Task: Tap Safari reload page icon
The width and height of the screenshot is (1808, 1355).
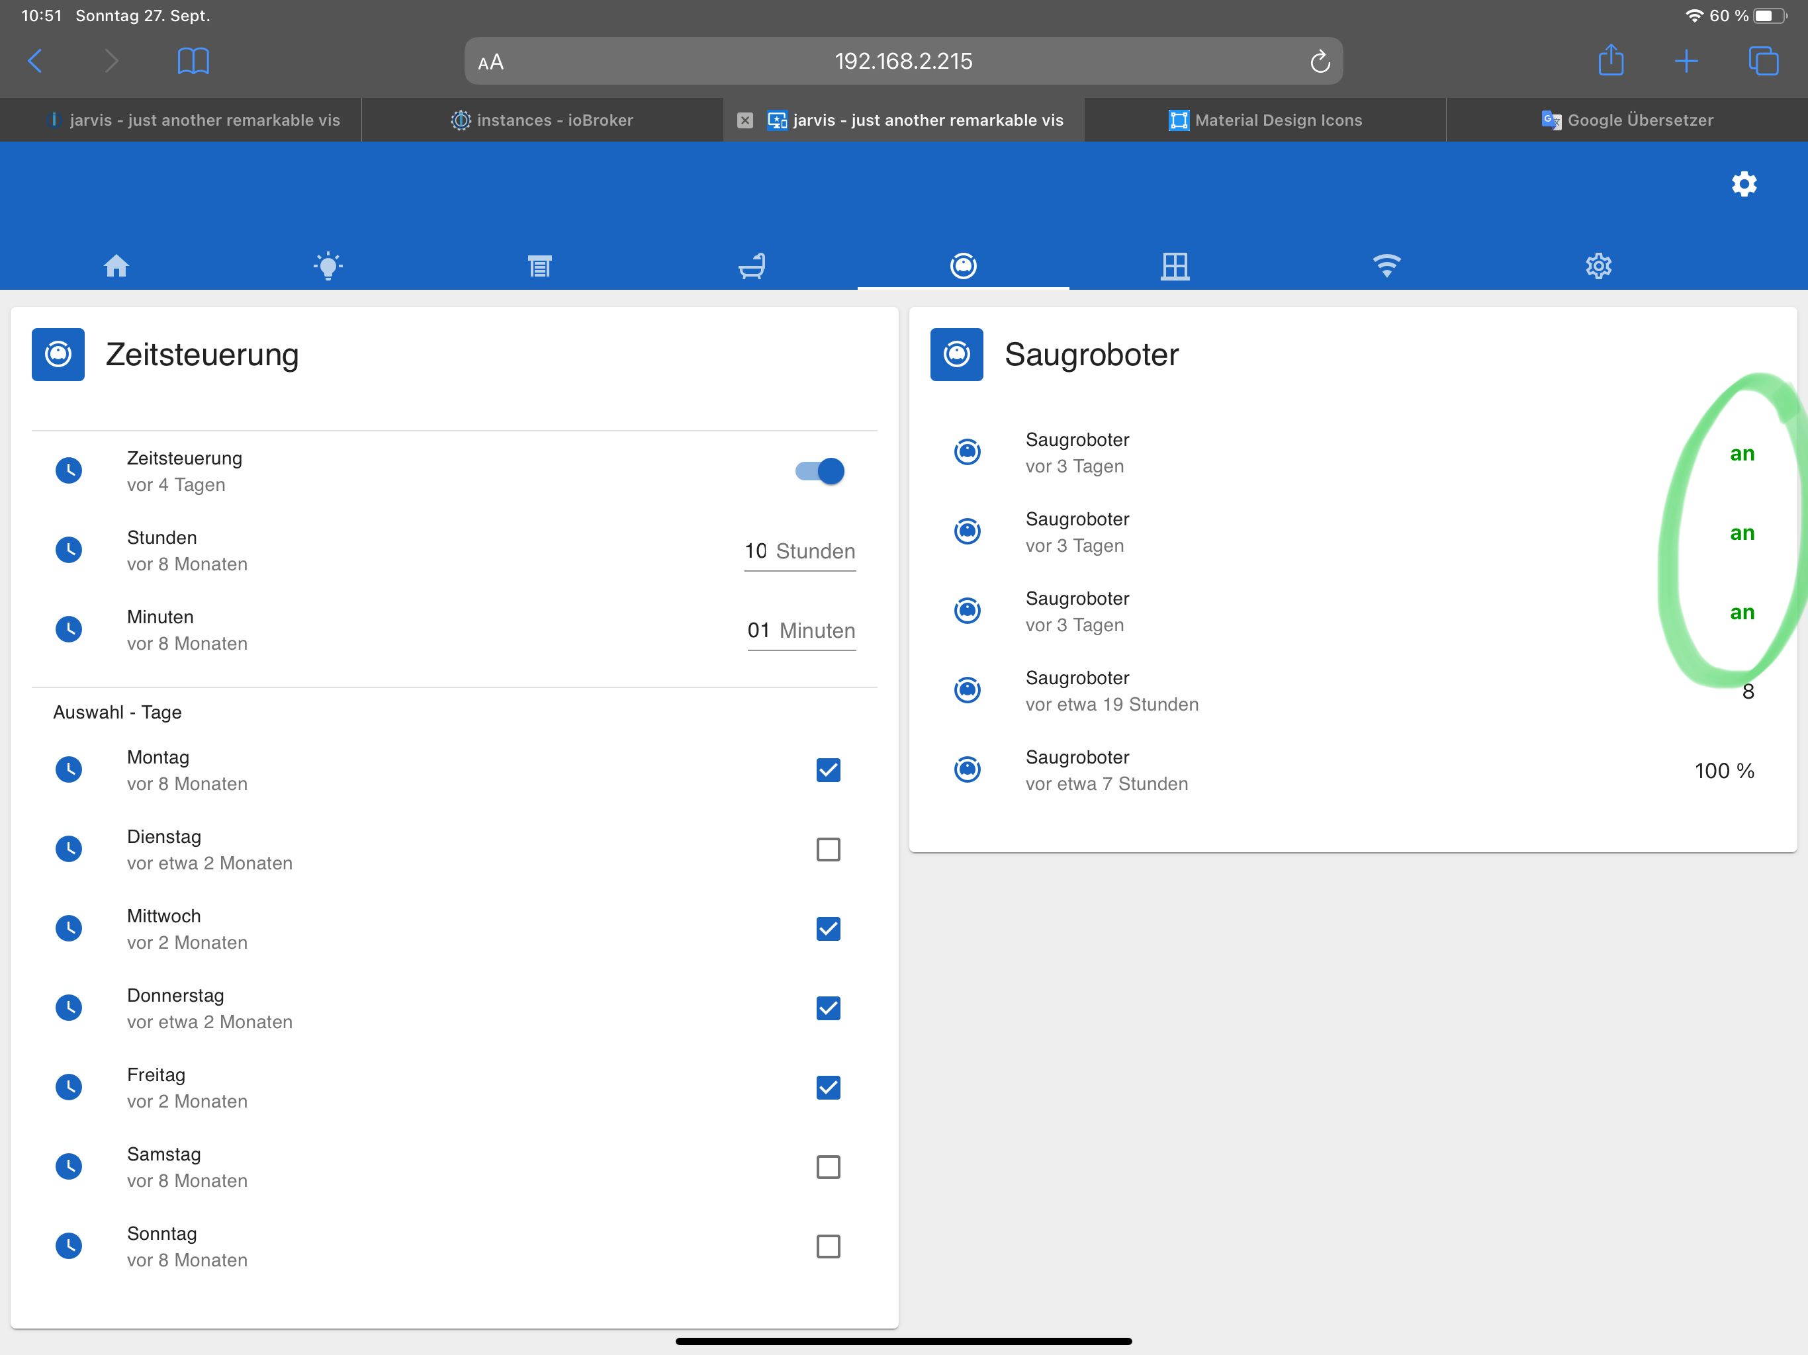Action: tap(1319, 62)
